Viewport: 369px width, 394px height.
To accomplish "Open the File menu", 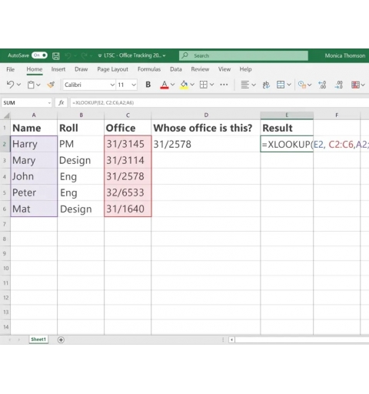I will (11, 69).
